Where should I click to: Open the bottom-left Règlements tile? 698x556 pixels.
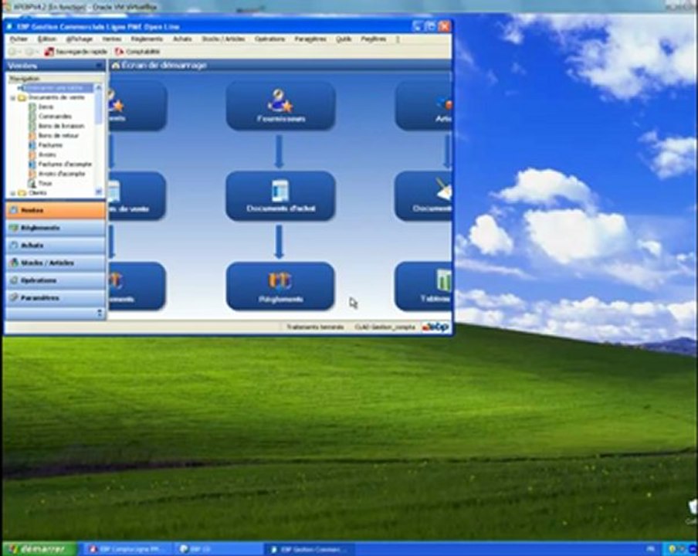pyautogui.click(x=137, y=286)
